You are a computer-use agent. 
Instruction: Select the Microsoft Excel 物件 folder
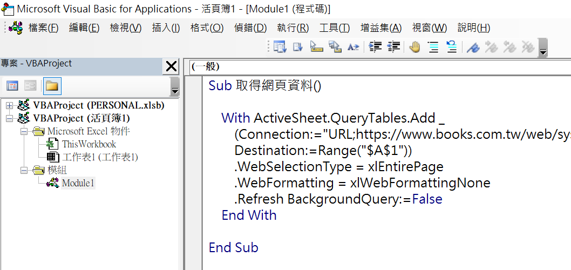[x=89, y=131]
